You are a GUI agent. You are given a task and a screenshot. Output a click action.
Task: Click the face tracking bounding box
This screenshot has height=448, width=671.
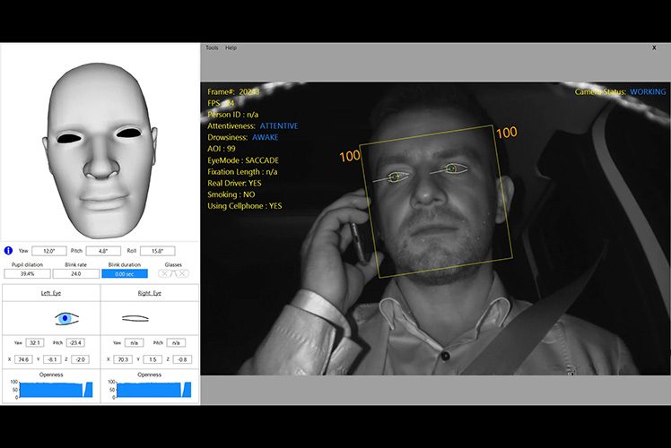[437, 203]
